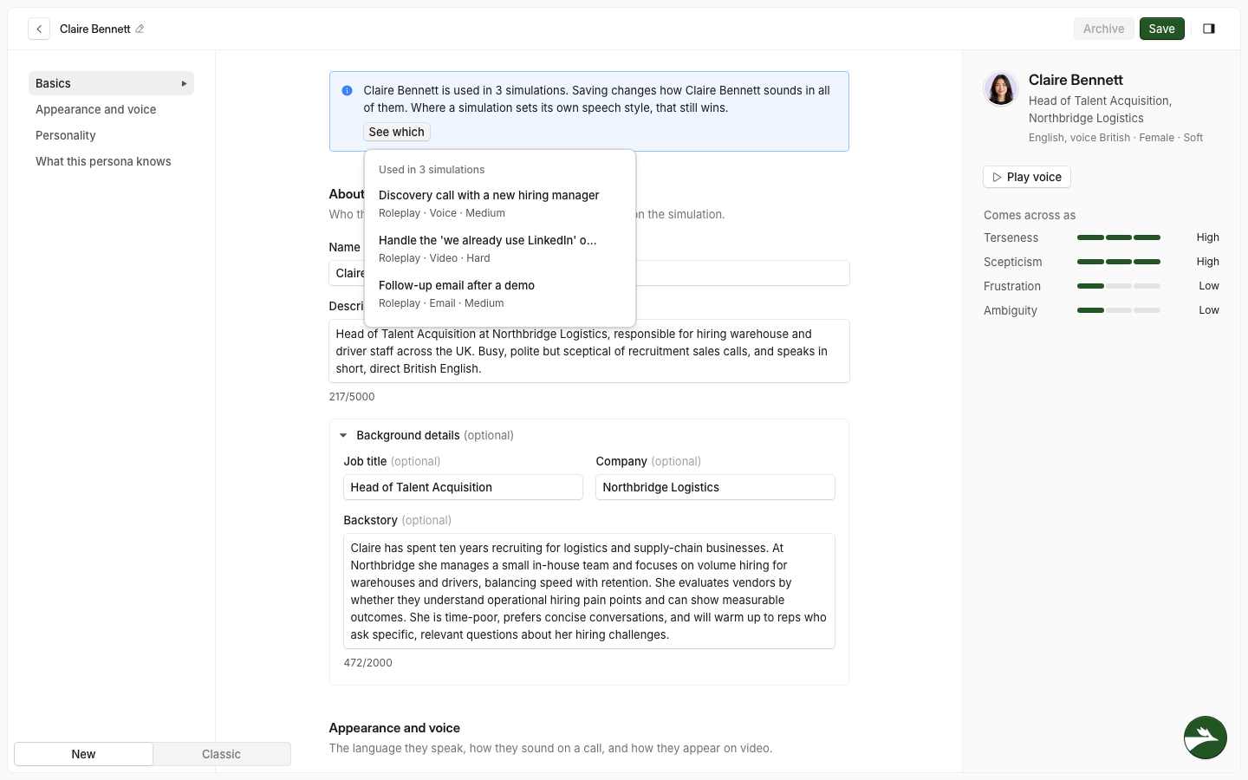
Task: Click into the Description text area
Action: [589, 351]
